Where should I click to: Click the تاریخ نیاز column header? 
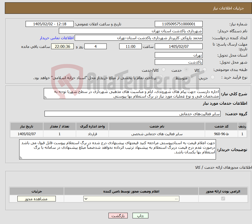click(x=27, y=126)
